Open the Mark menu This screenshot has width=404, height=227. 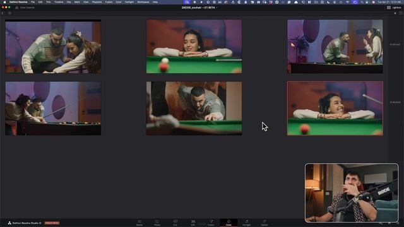point(77,2)
